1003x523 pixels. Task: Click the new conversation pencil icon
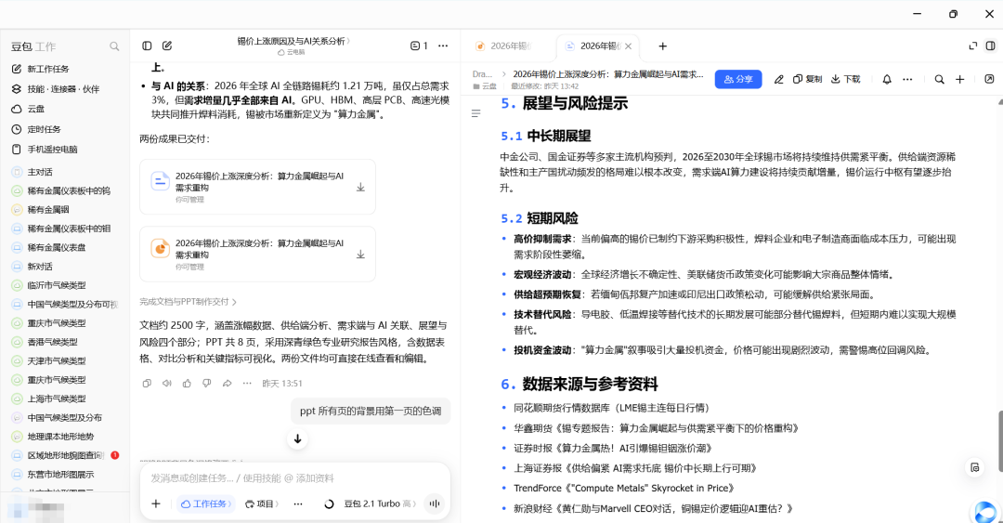coord(167,46)
